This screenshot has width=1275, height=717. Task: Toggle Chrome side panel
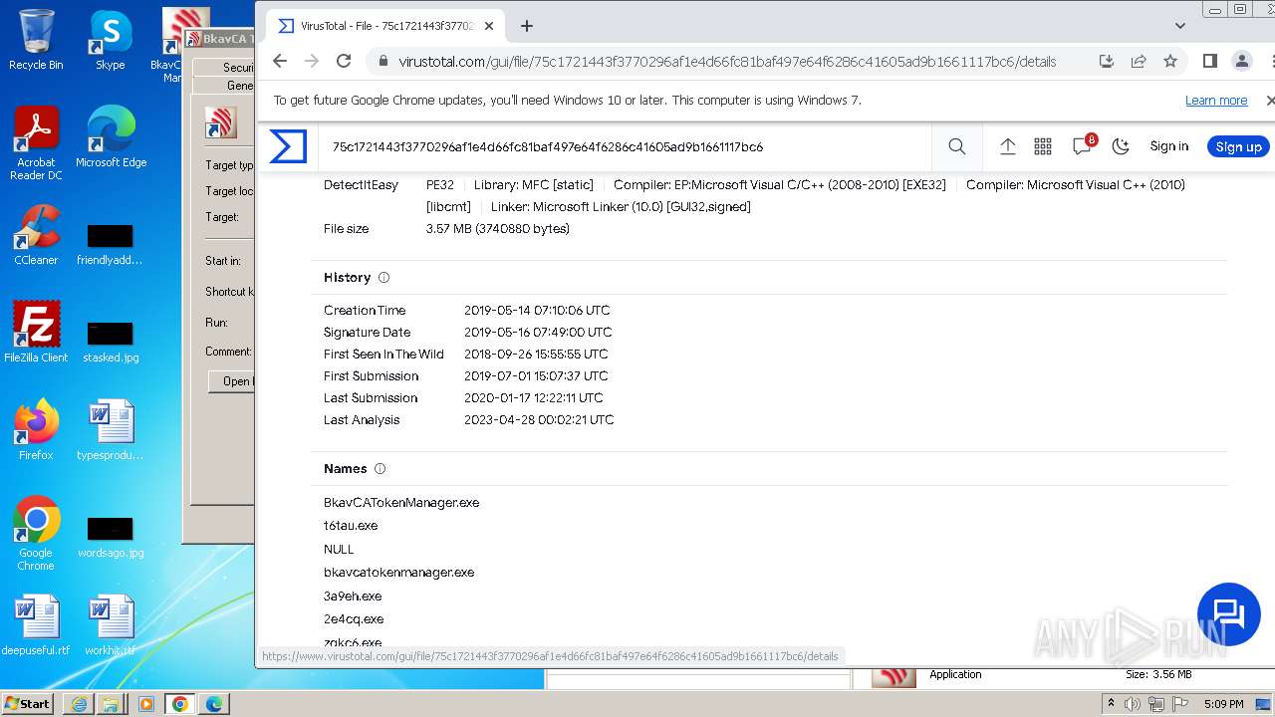pyautogui.click(x=1210, y=61)
